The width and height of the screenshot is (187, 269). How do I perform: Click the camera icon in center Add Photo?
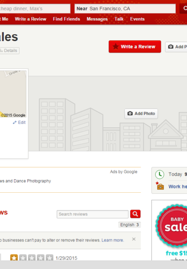(x=130, y=113)
